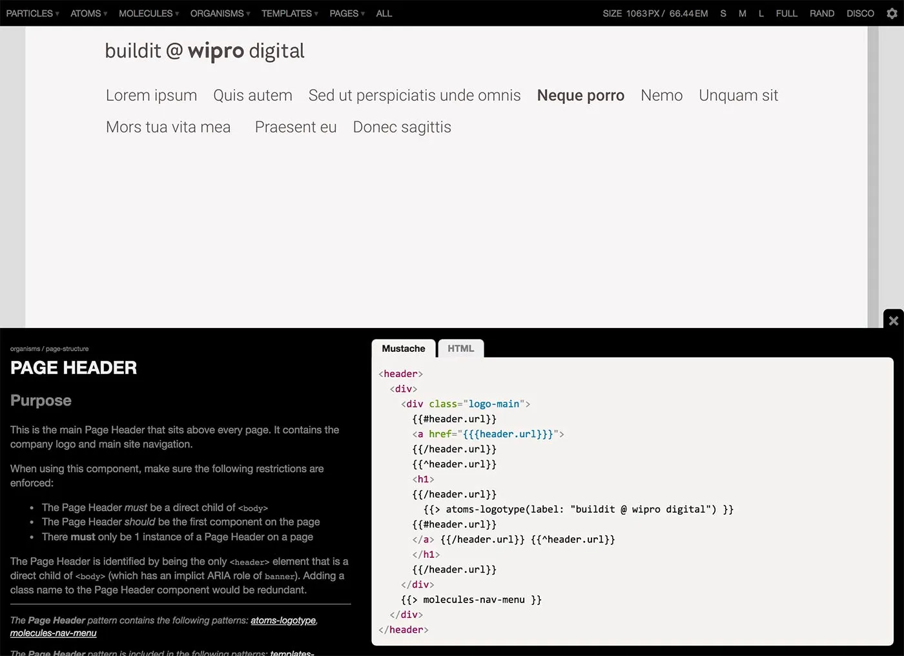Set preview viewport to size L

click(761, 13)
